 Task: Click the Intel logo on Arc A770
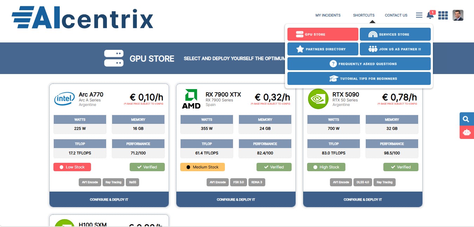coord(65,99)
